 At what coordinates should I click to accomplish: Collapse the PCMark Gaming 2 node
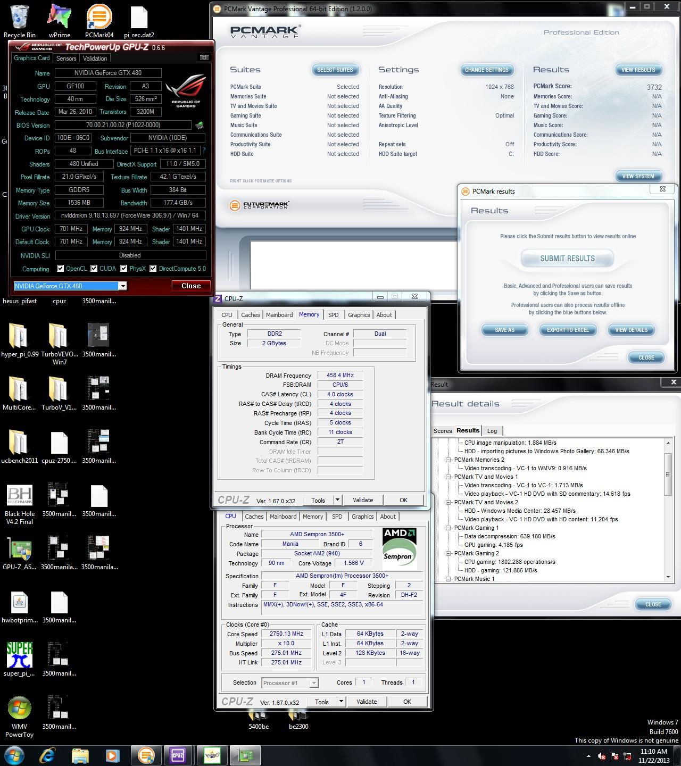[449, 553]
